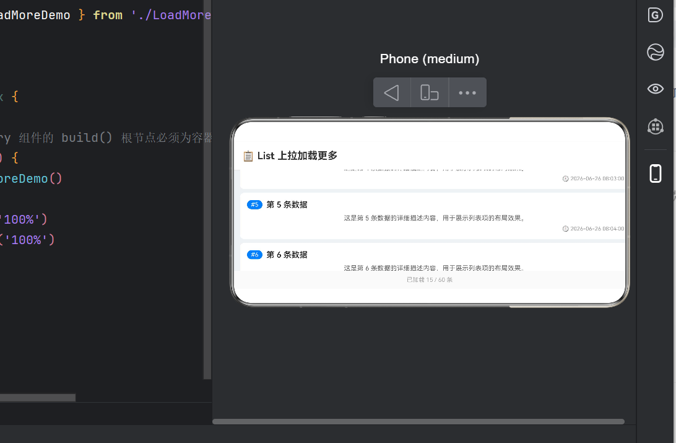This screenshot has height=443, width=676.
Task: Click the code editor horizontal scrollbar thumb
Action: coord(38,397)
